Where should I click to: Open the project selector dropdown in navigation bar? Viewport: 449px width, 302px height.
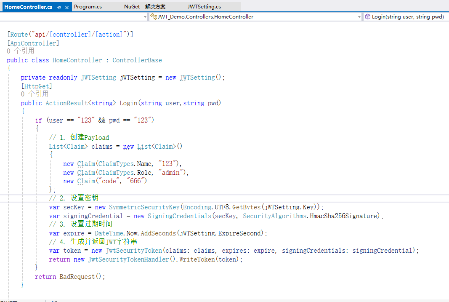[145, 18]
